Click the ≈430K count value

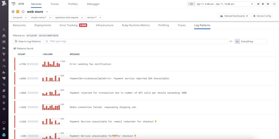tap(23, 79)
